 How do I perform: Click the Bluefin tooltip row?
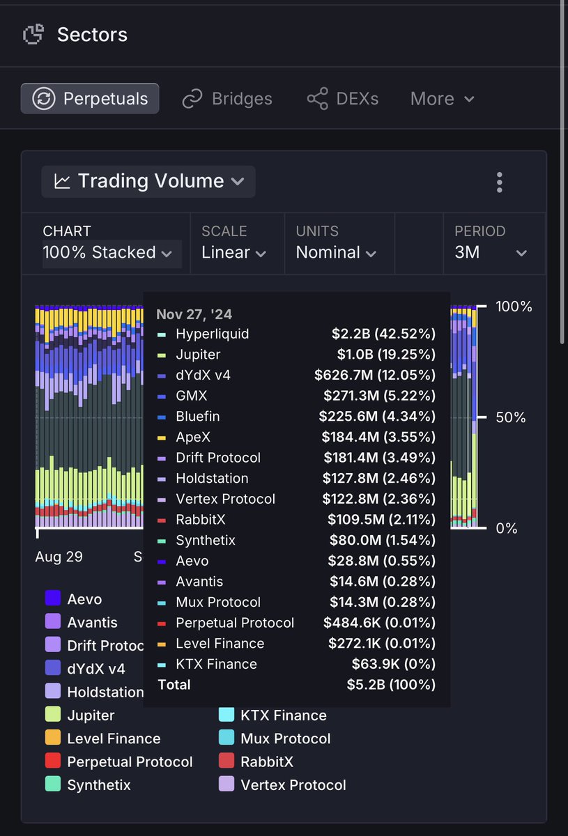296,417
